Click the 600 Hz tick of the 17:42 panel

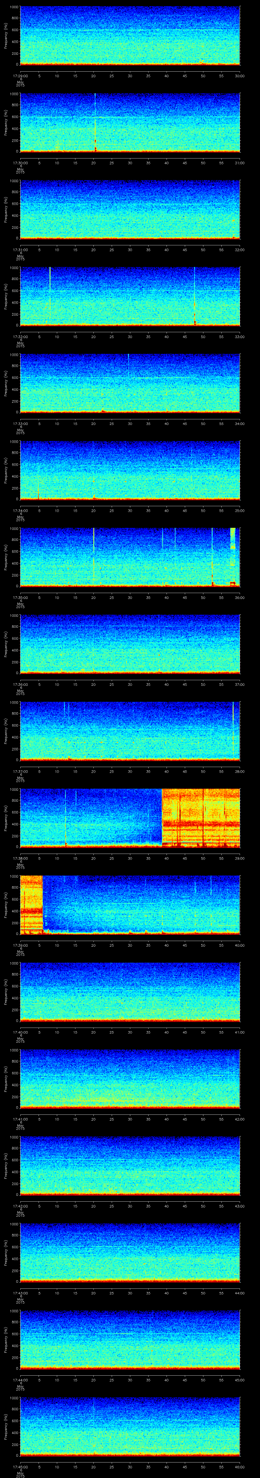click(15, 1160)
